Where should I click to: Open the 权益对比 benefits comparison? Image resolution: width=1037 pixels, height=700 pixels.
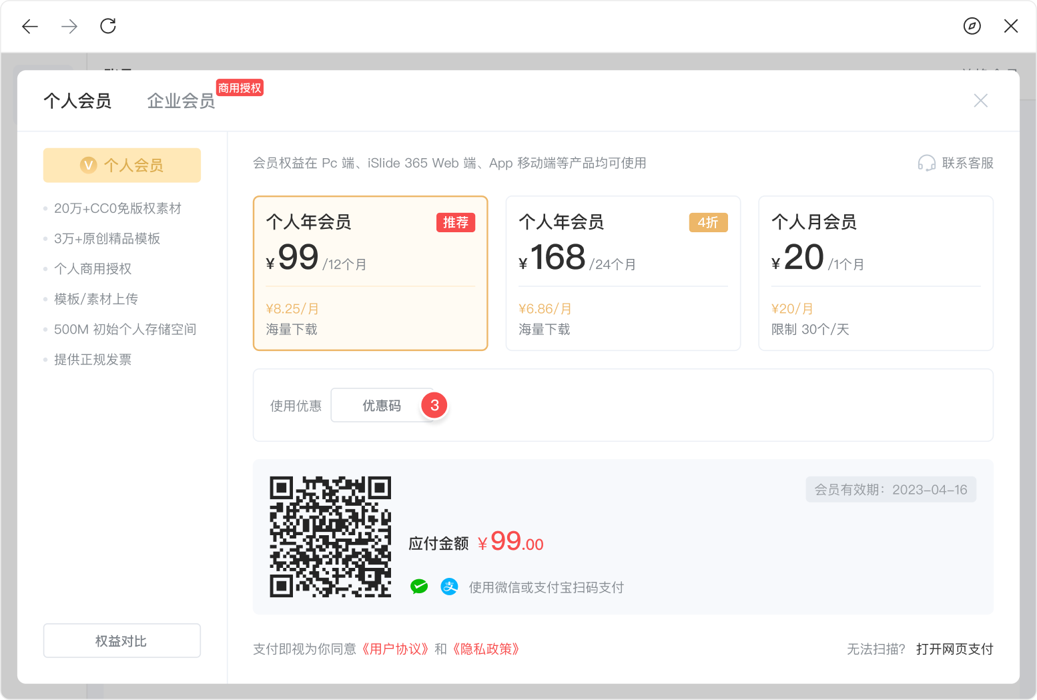coord(122,641)
